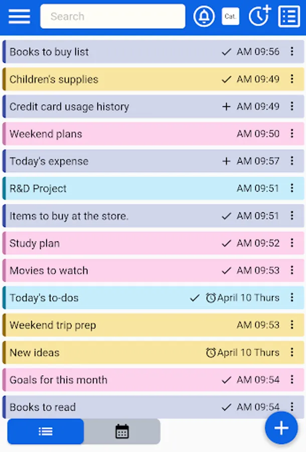Viewport: 306px width, 452px height.
Task: Open the Cat. category manager
Action: tap(230, 16)
